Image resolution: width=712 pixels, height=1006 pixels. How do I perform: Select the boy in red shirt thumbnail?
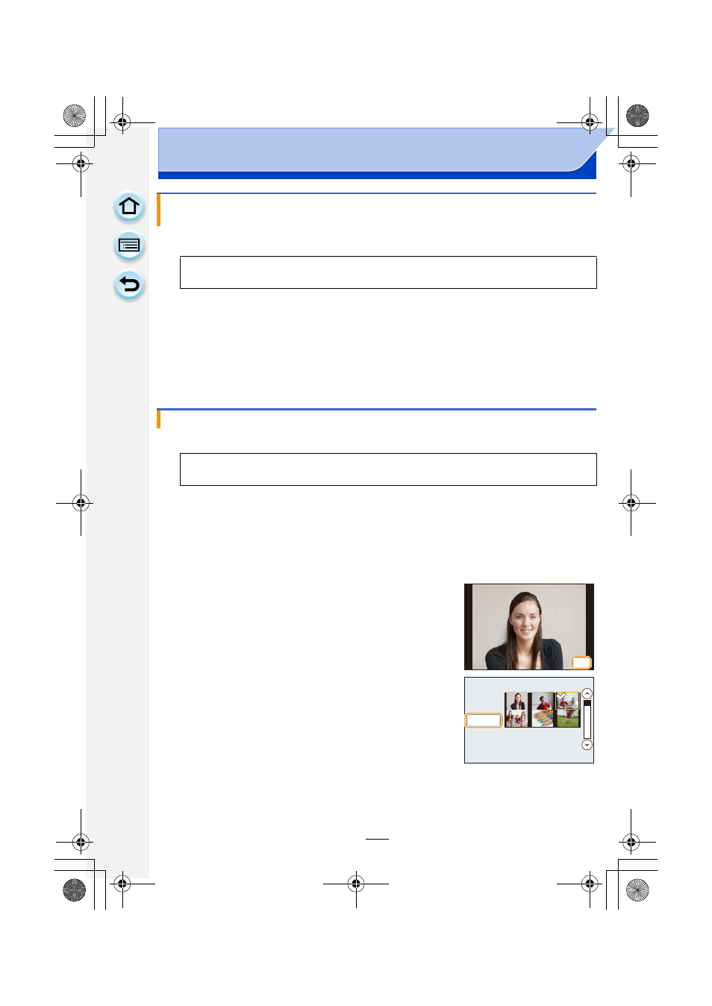tap(543, 701)
